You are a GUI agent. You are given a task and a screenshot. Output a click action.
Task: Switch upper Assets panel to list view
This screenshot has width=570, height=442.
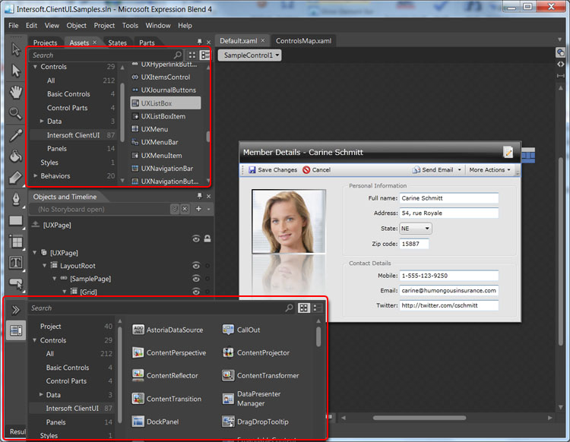point(204,55)
